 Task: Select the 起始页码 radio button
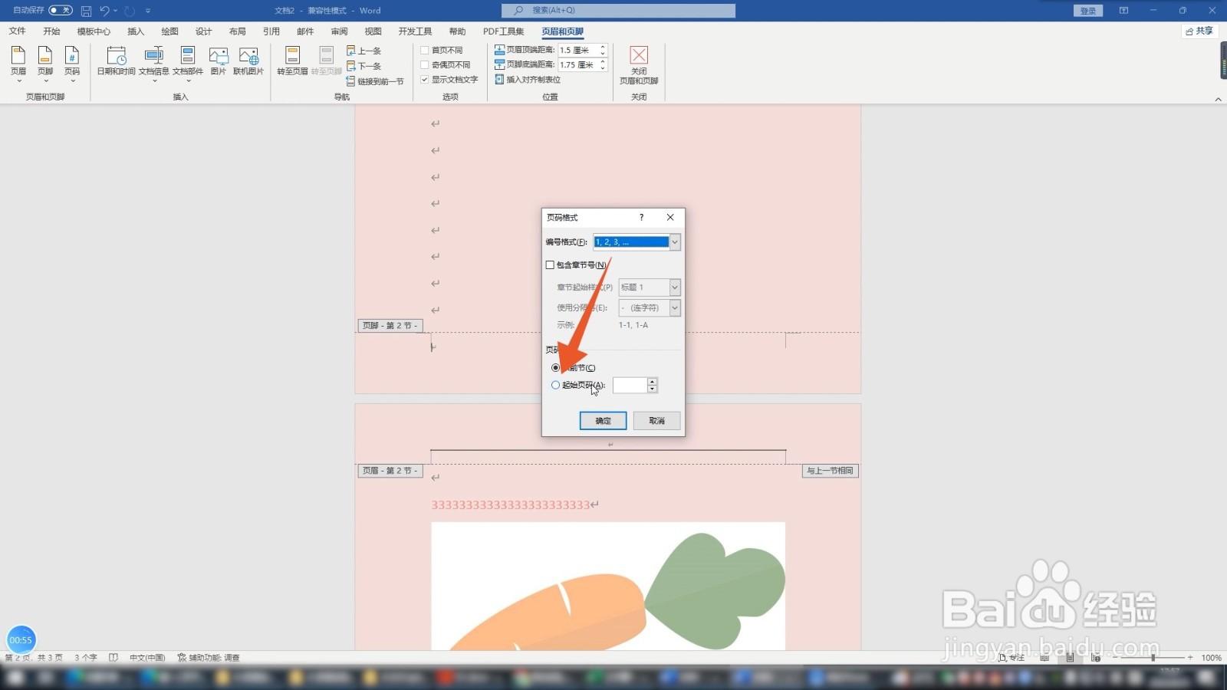555,385
